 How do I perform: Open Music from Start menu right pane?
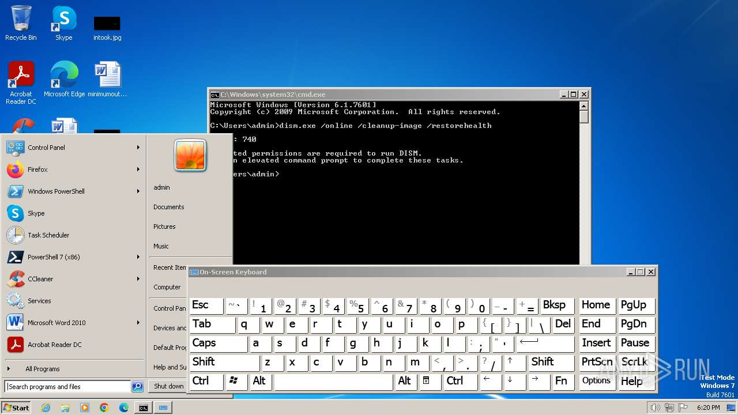tap(161, 246)
